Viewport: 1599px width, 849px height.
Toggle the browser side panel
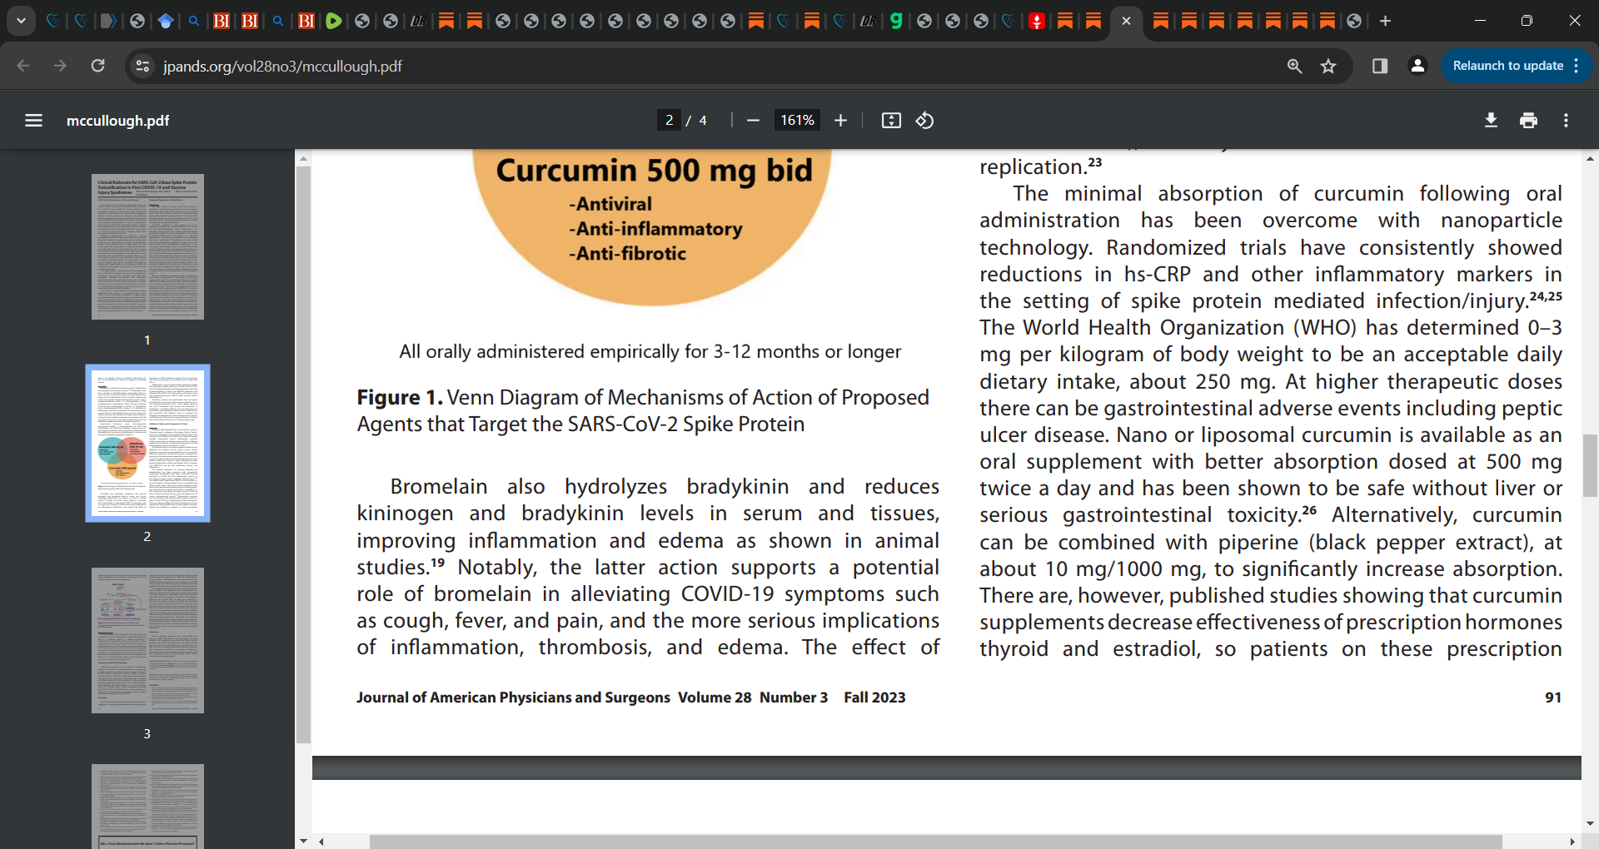(1380, 66)
